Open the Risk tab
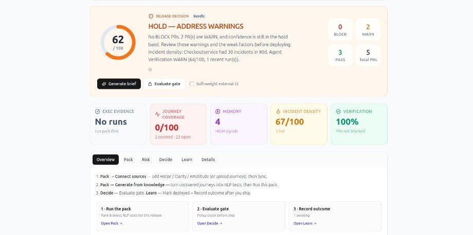Viewport: 473px width, 235px height. pos(146,160)
